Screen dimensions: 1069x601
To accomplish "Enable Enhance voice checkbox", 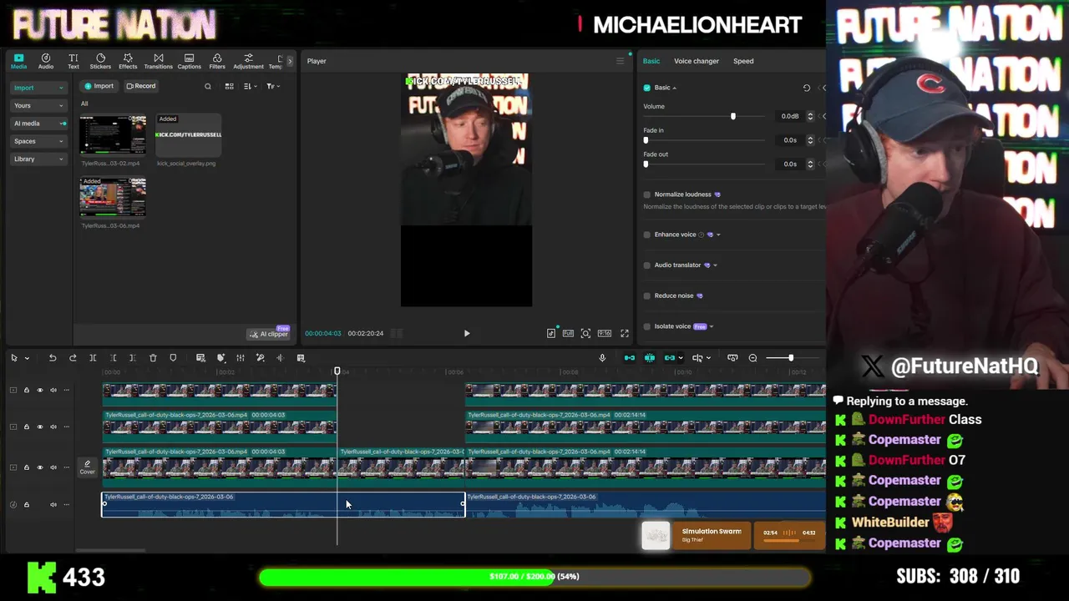I will [x=647, y=235].
